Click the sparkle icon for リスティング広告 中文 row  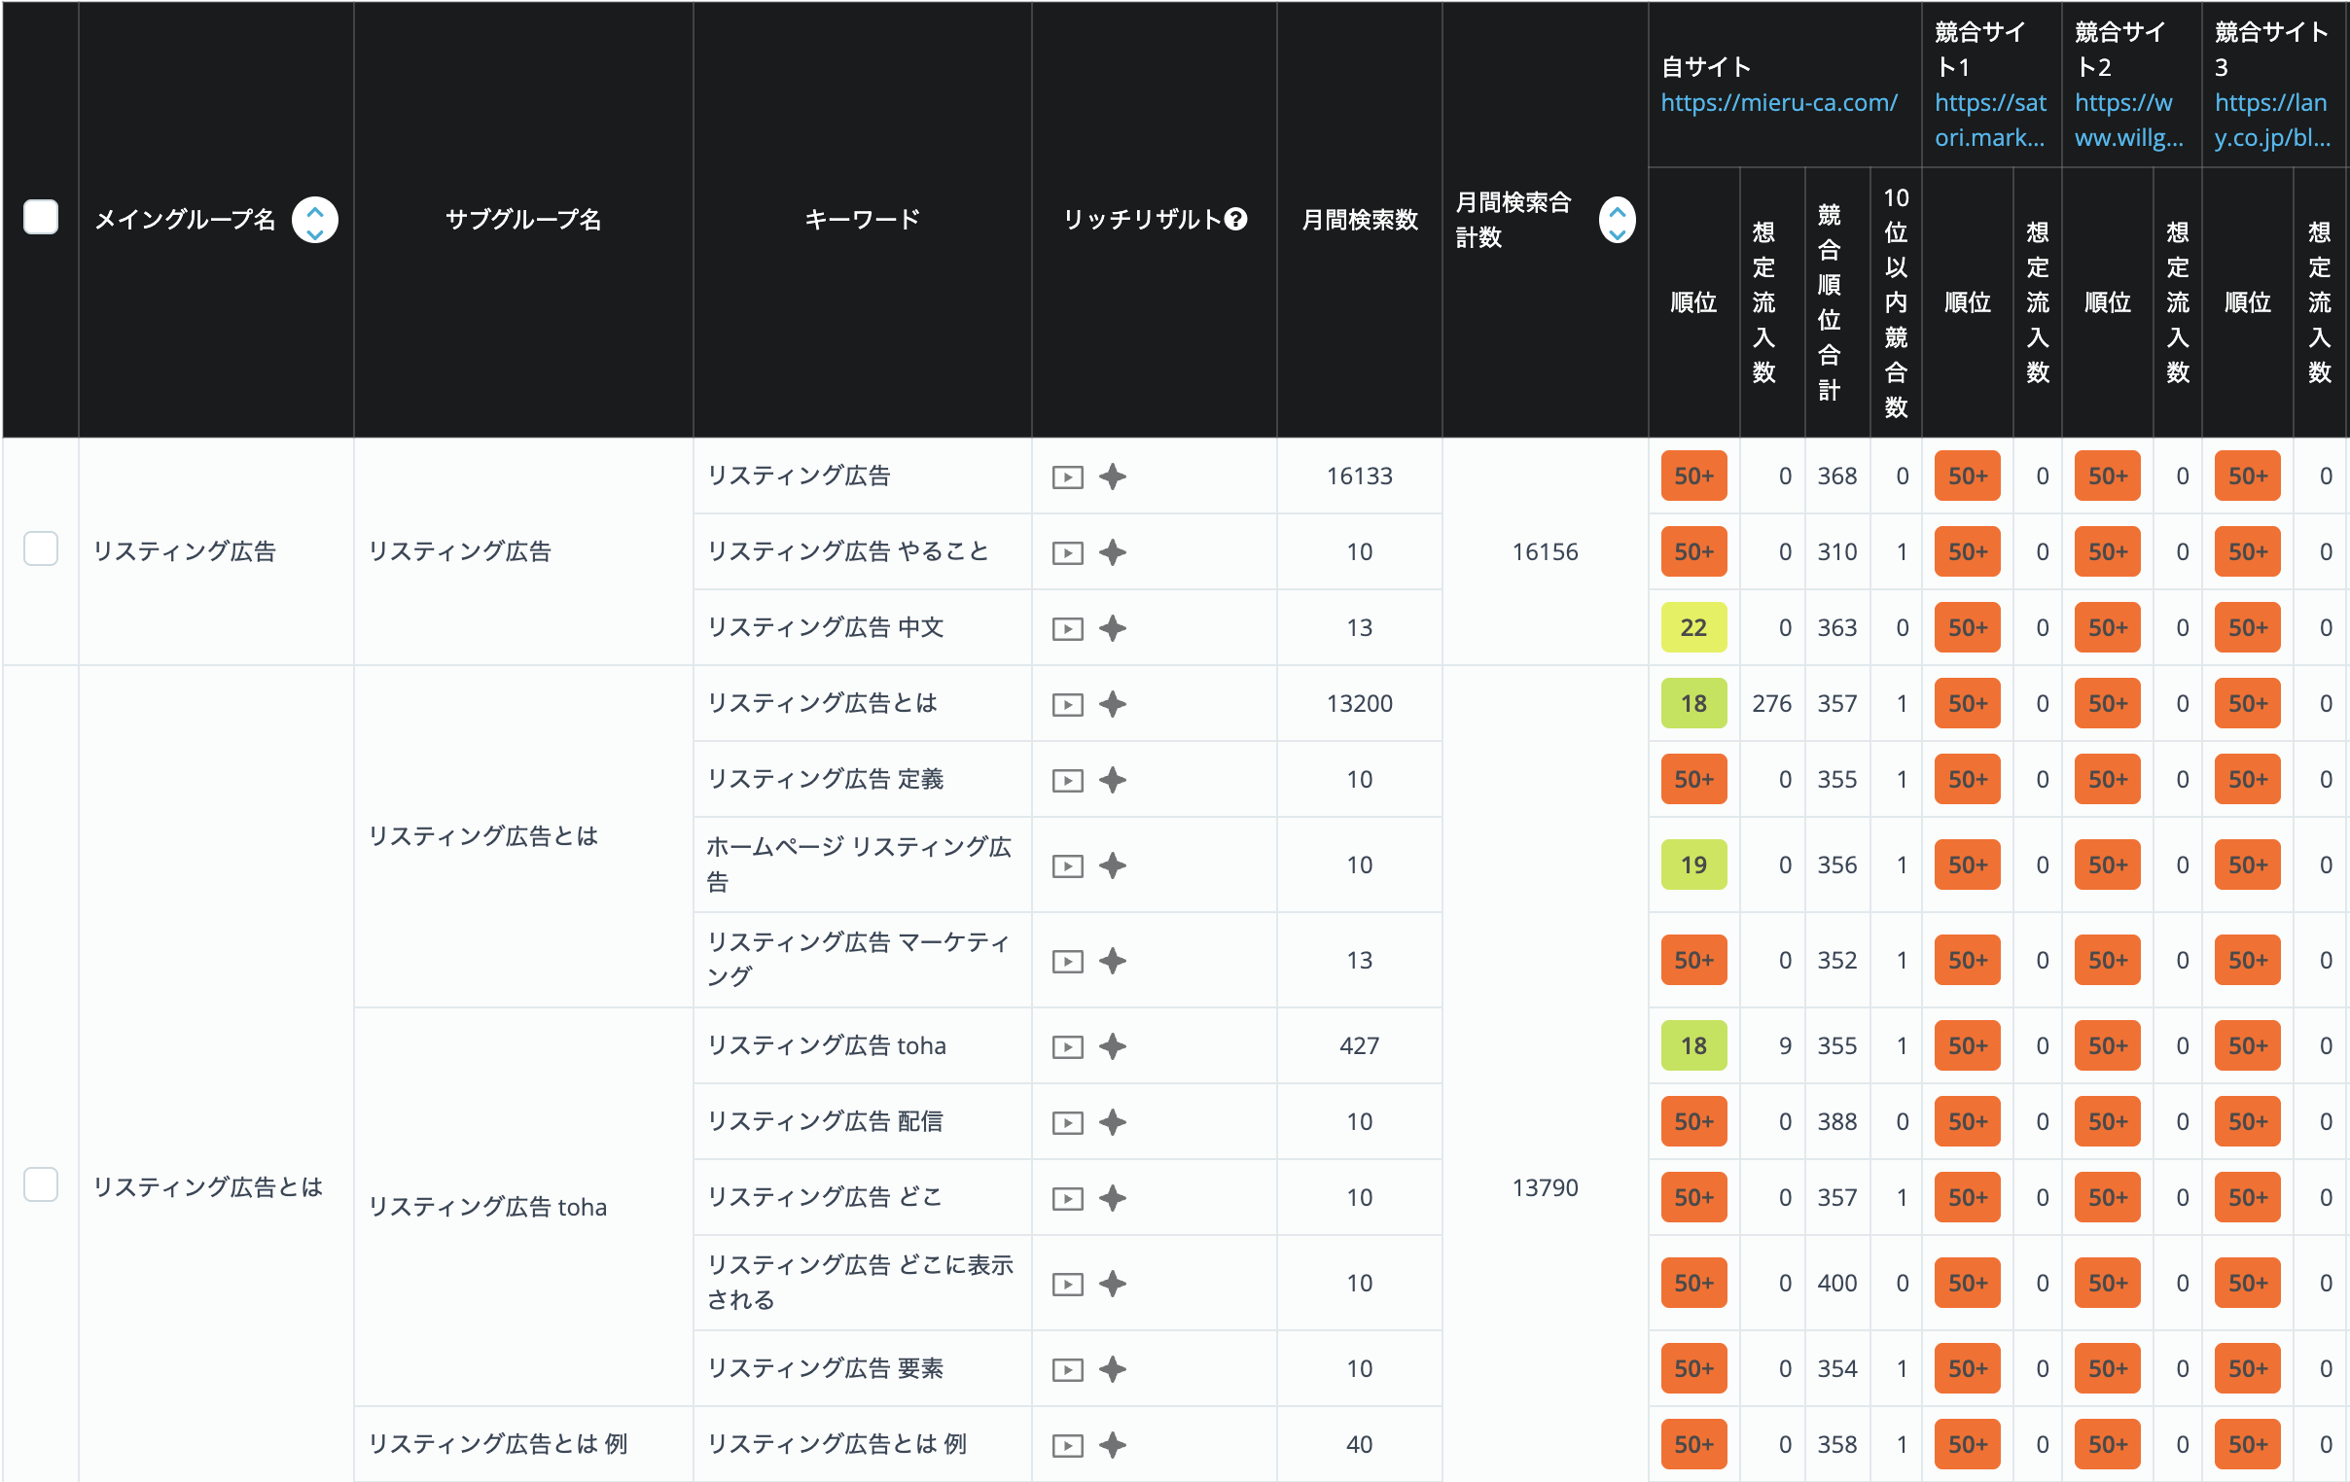pyautogui.click(x=1113, y=628)
